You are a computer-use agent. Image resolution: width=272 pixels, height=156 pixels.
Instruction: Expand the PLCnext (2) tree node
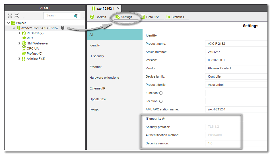click(19, 33)
